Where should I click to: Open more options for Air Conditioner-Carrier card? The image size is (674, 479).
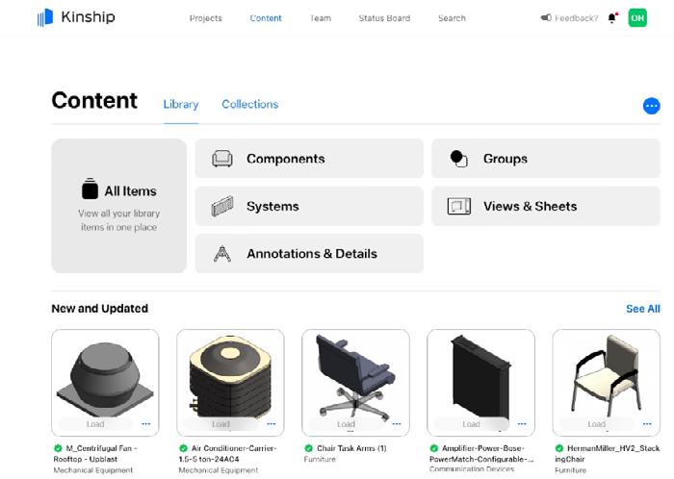pyautogui.click(x=272, y=423)
